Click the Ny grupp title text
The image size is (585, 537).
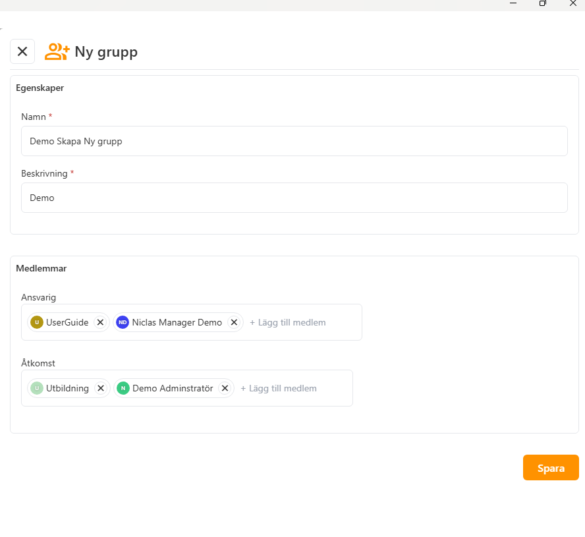point(106,52)
